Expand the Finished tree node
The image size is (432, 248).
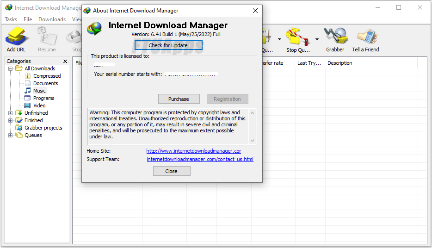point(10,120)
